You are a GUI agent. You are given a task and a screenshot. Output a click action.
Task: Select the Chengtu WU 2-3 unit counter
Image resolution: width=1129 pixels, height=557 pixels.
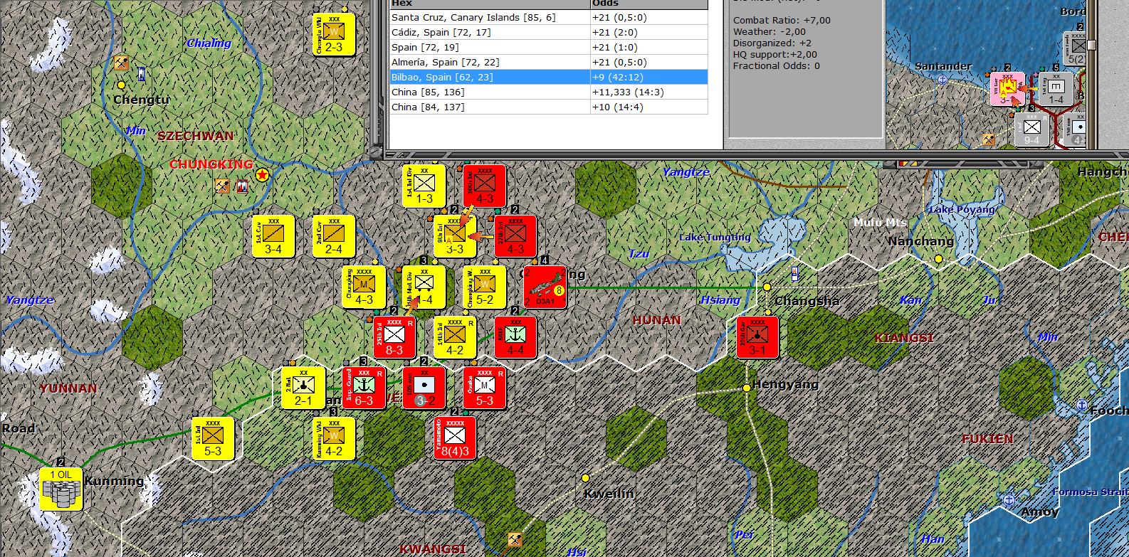pyautogui.click(x=334, y=34)
